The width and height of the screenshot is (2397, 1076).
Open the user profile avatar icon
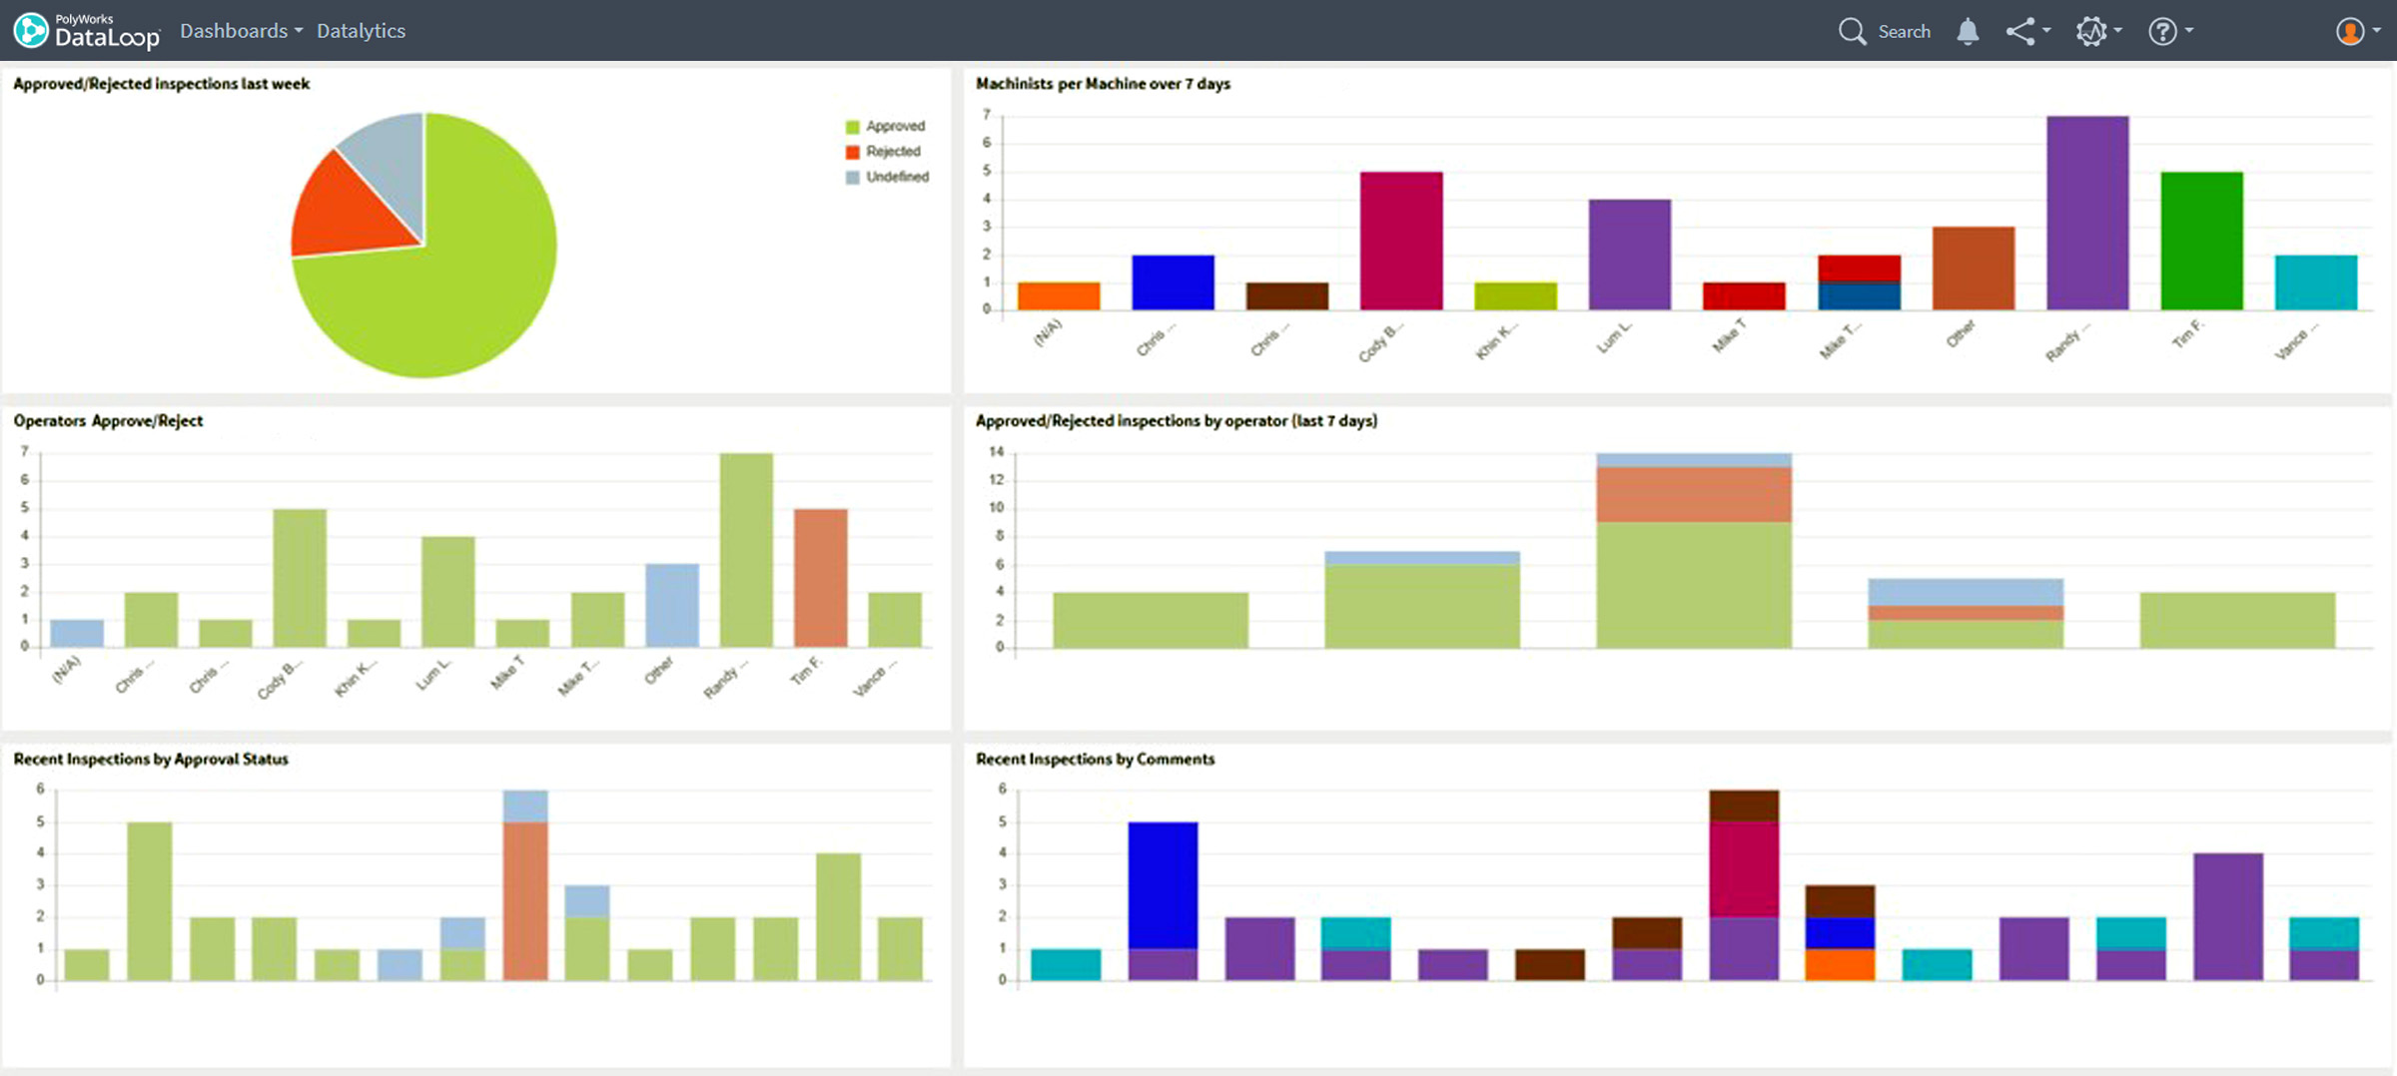click(2350, 31)
